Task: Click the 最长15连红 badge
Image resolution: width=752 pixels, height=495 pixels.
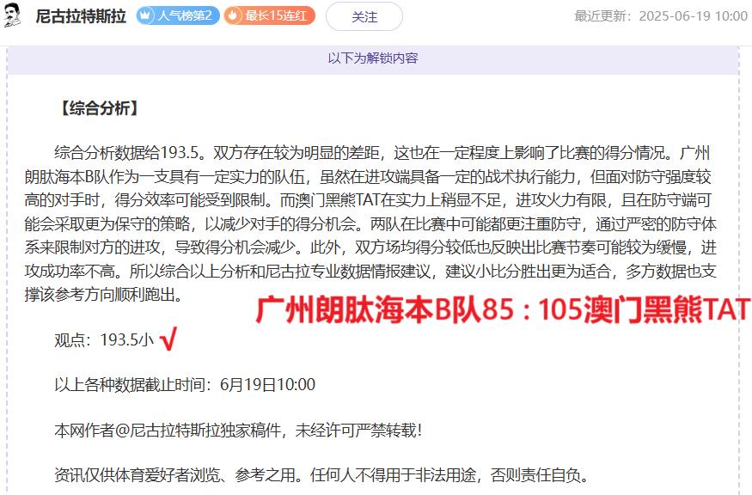Action: click(x=270, y=15)
